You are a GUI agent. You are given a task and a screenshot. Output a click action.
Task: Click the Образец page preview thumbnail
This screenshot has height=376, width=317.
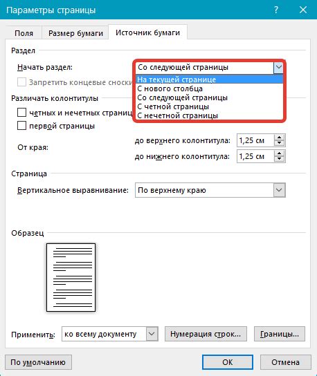point(71,277)
